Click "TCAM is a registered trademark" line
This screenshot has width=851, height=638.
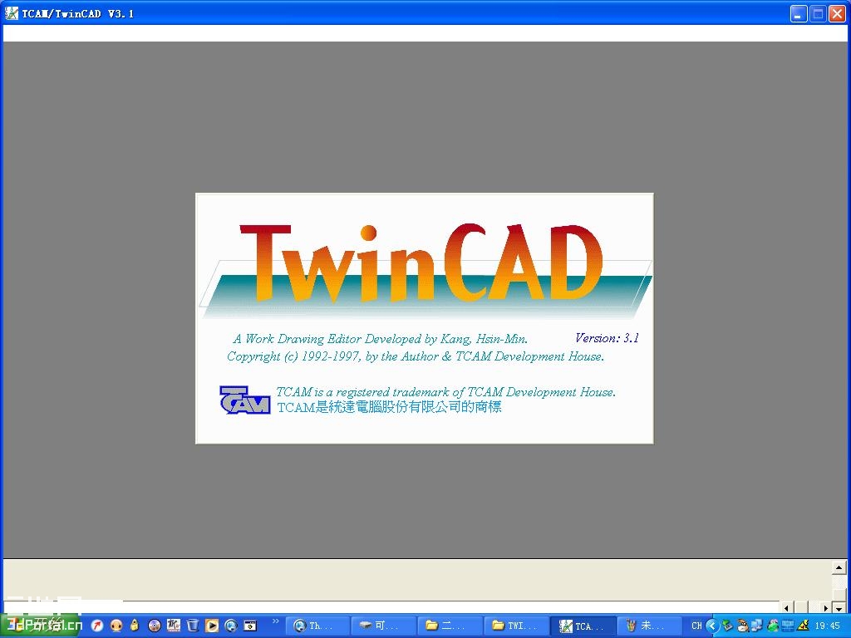[445, 392]
